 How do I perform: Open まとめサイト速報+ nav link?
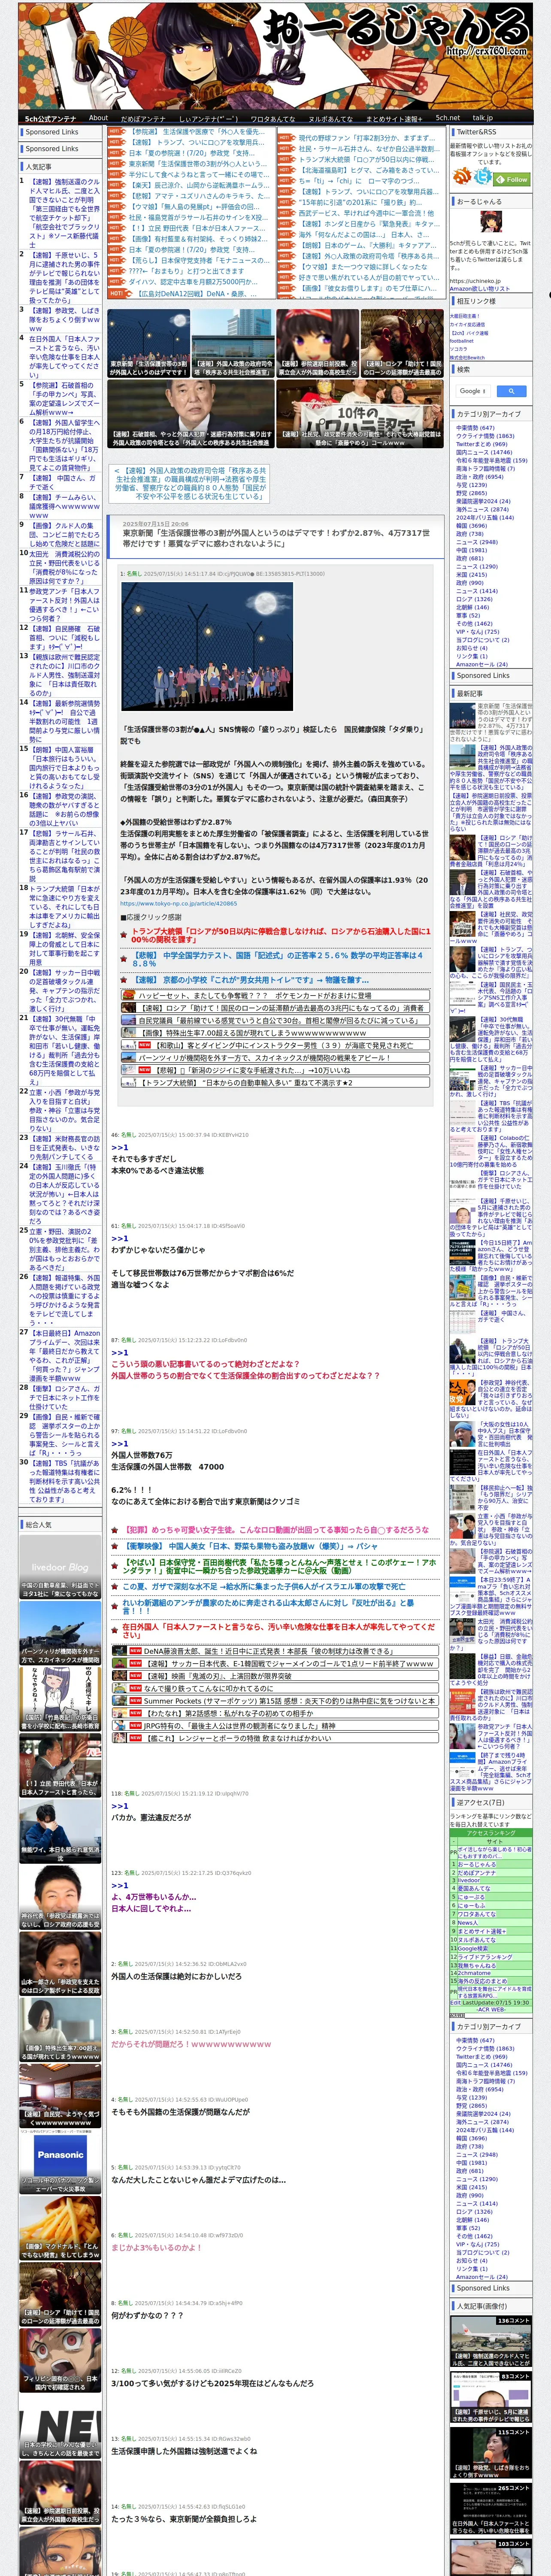coord(395,118)
